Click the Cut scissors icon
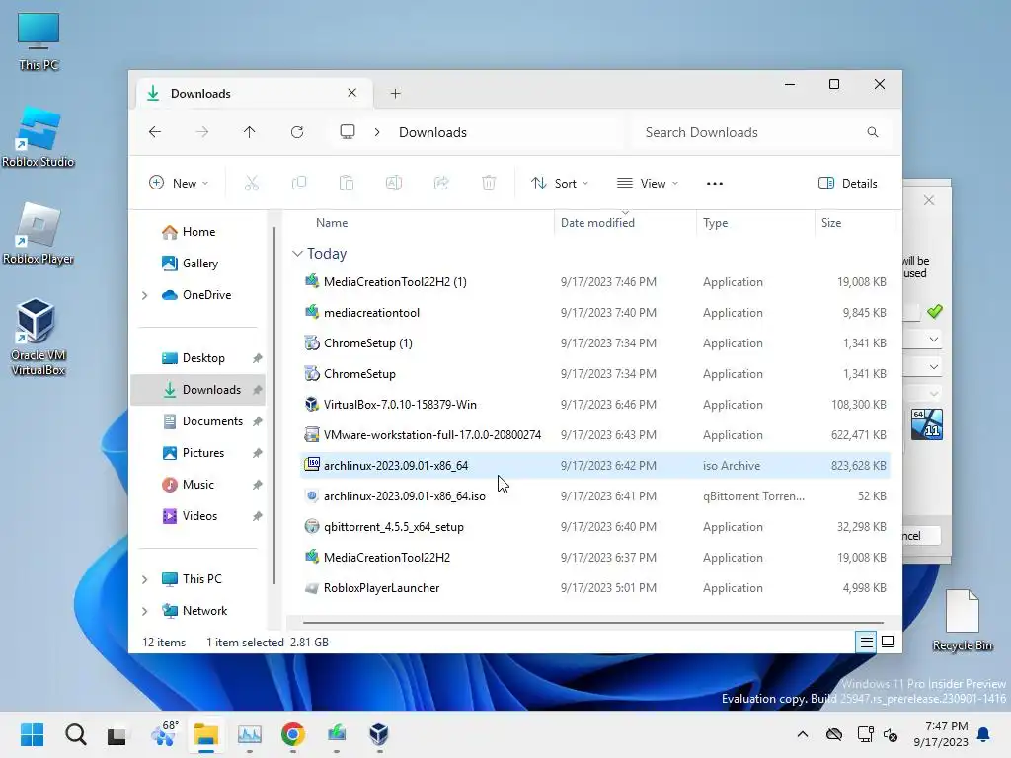Screen dimensions: 1011x758 point(252,183)
